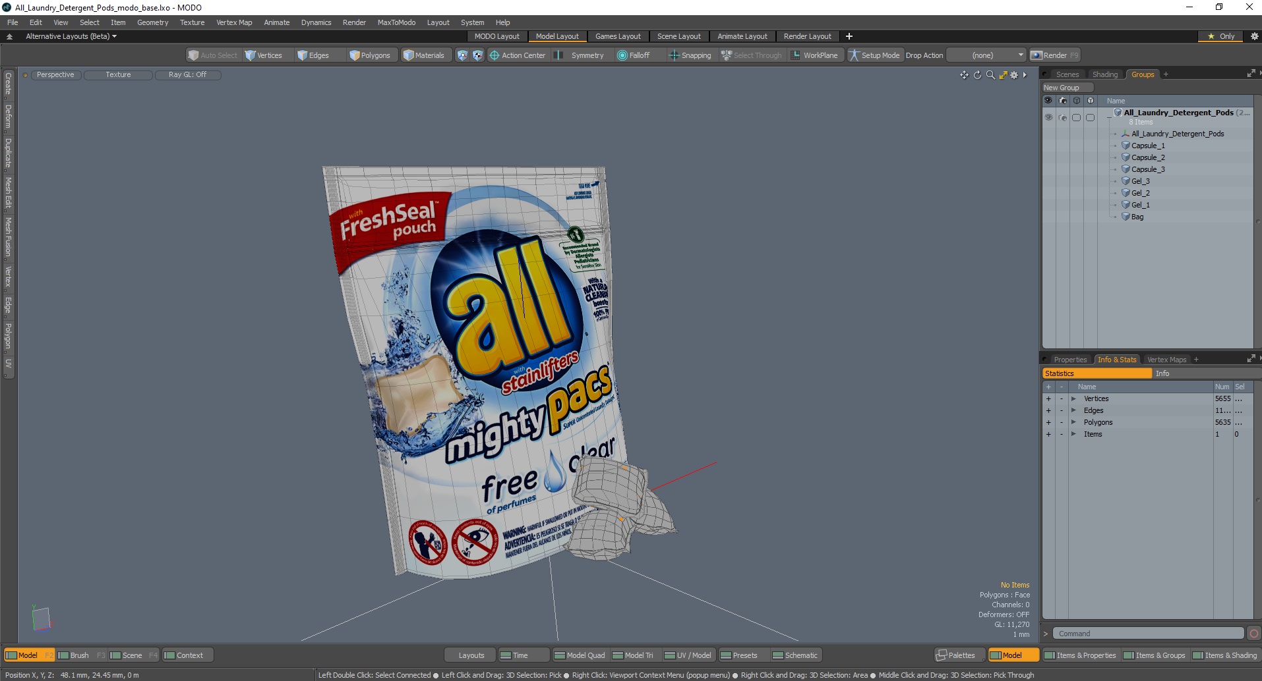Select the Gel_2 mesh item

pyautogui.click(x=1140, y=193)
